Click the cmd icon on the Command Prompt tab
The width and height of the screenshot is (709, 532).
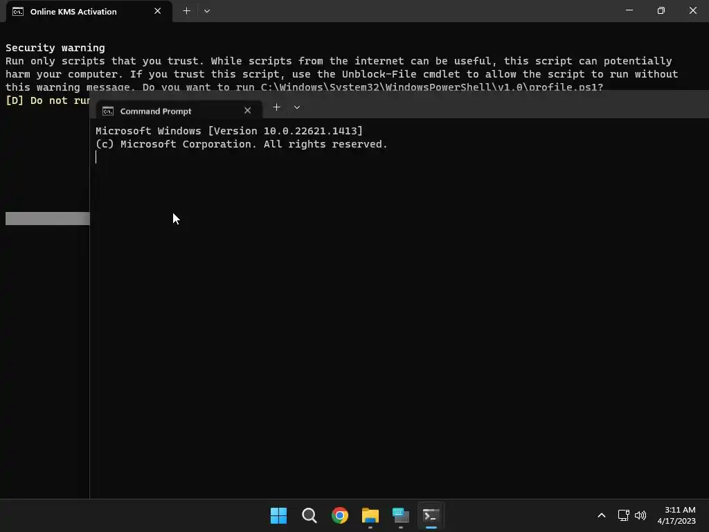(107, 112)
